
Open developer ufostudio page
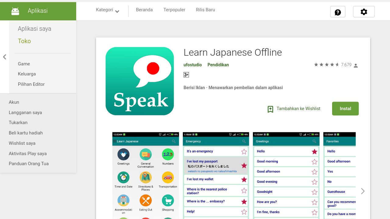click(x=193, y=65)
